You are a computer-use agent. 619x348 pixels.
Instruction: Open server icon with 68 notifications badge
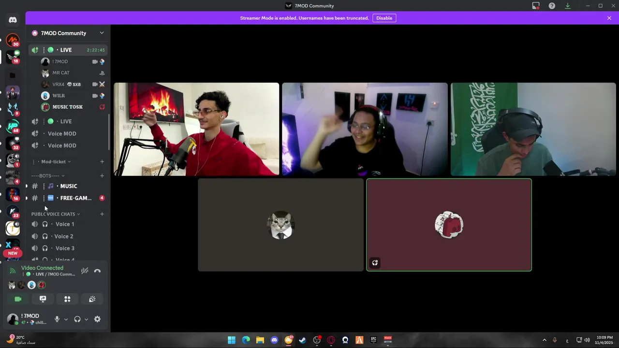pyautogui.click(x=13, y=127)
